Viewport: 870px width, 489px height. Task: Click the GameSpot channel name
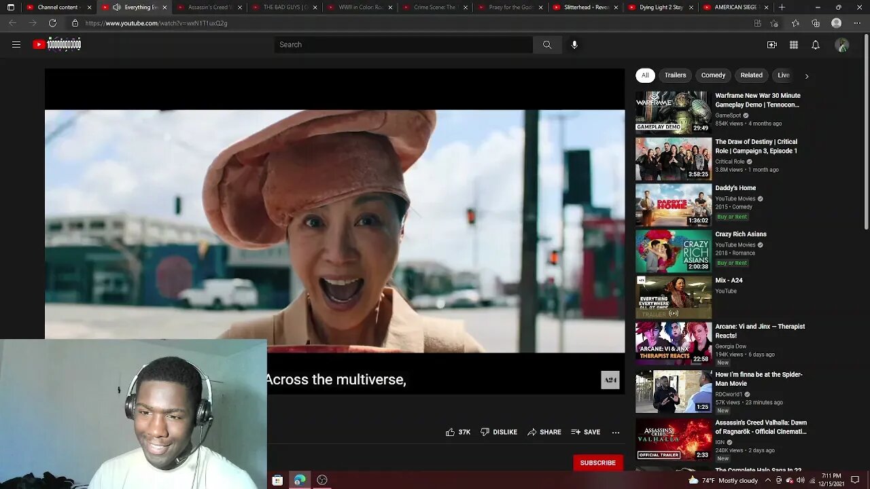728,115
